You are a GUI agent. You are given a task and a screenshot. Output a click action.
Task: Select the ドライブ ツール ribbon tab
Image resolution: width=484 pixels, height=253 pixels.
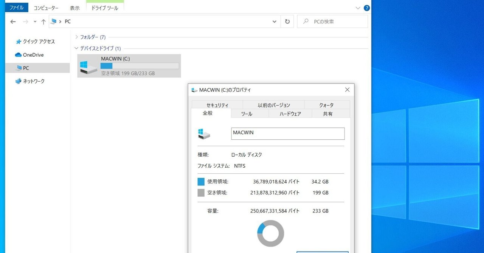click(105, 8)
